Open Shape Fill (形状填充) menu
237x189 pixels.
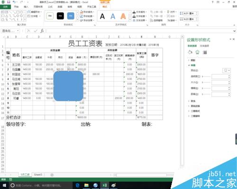[87, 12]
